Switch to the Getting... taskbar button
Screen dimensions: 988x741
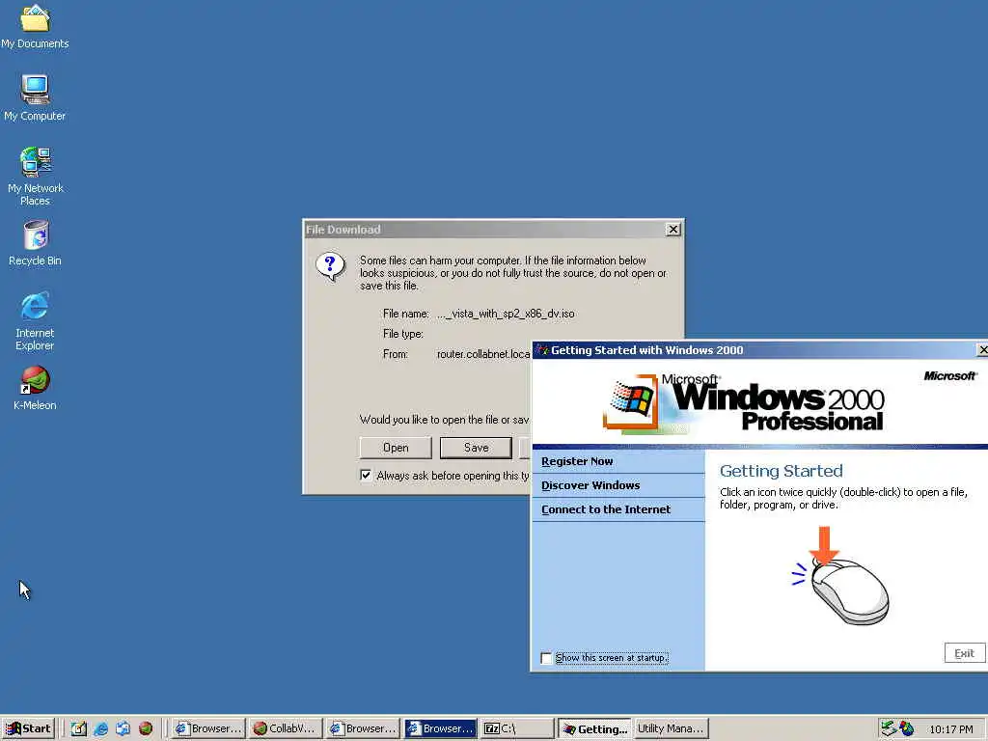point(594,728)
